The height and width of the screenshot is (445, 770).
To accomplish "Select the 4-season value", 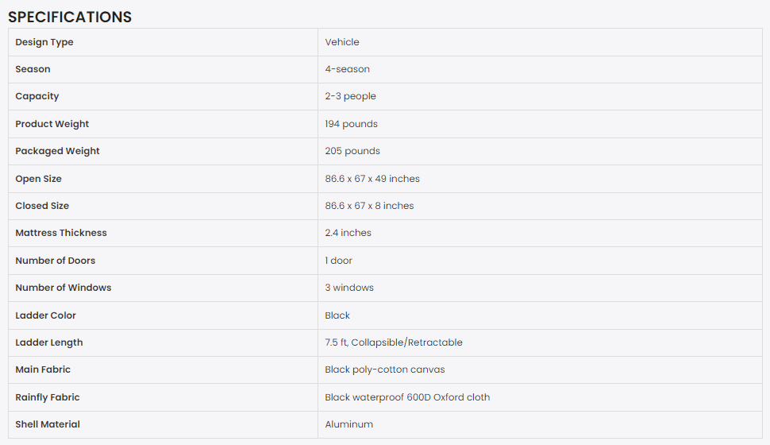I will [347, 69].
